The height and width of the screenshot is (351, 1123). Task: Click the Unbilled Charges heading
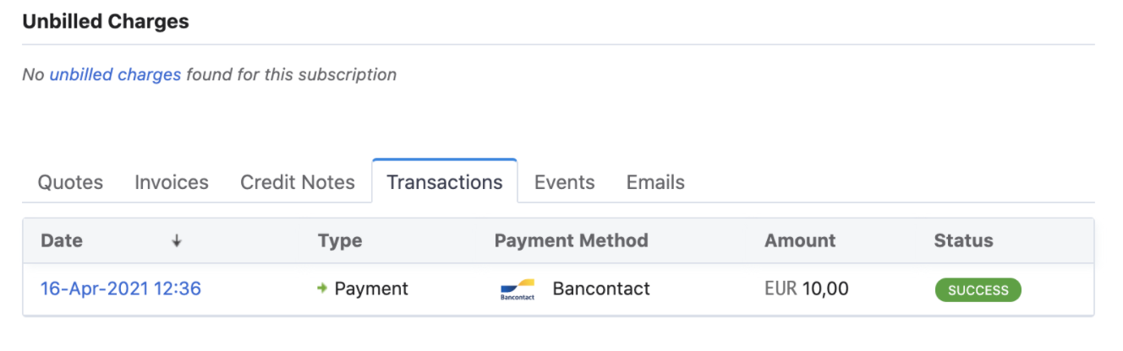click(x=106, y=22)
